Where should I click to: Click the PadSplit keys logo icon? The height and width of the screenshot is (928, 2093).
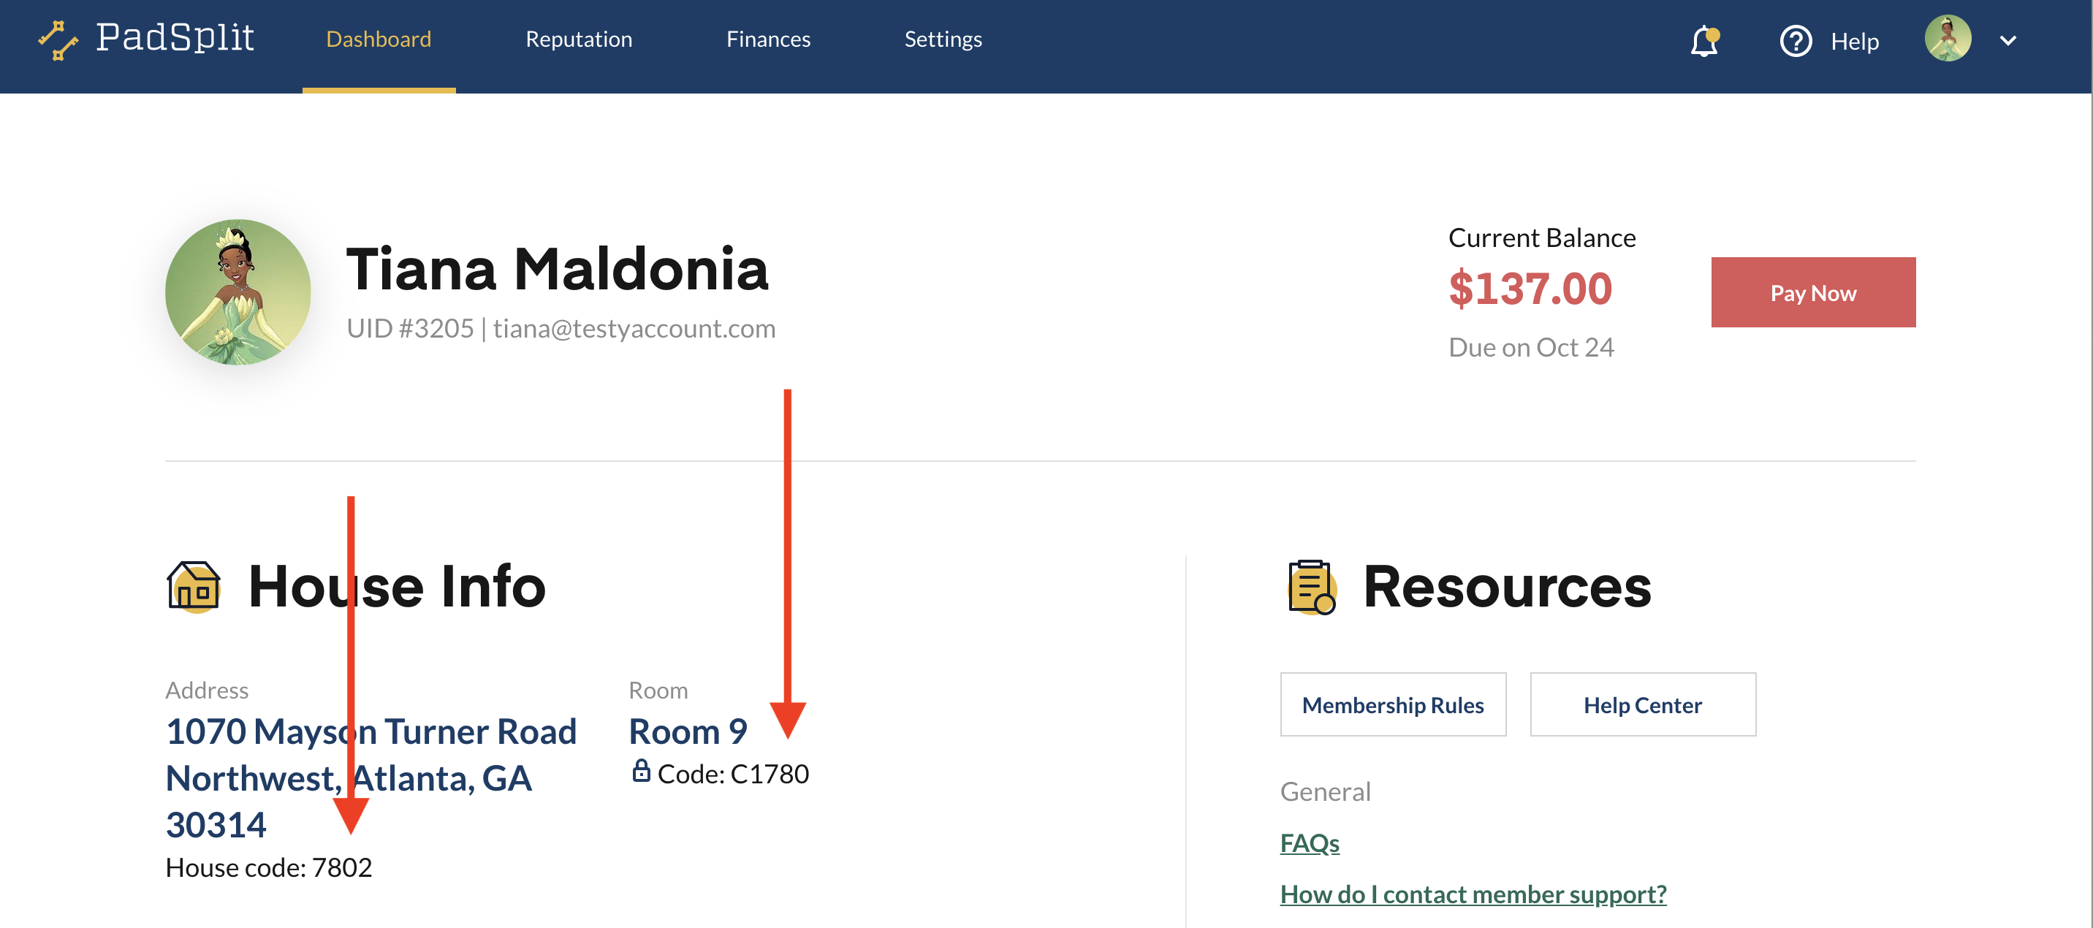point(58,39)
